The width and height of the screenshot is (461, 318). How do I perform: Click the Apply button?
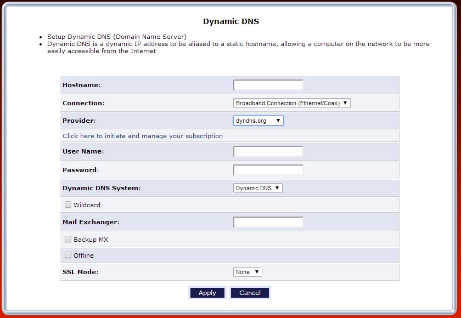pos(207,293)
